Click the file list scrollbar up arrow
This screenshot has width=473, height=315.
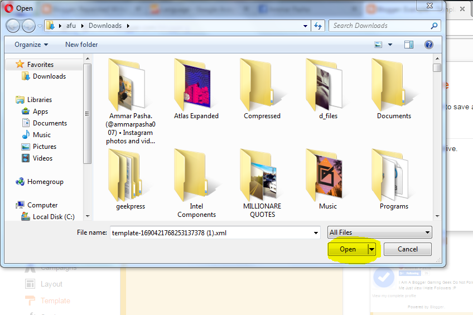pos(437,59)
